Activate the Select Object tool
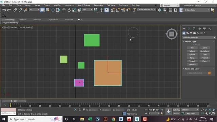The image size is (217, 122). pos(42,10)
